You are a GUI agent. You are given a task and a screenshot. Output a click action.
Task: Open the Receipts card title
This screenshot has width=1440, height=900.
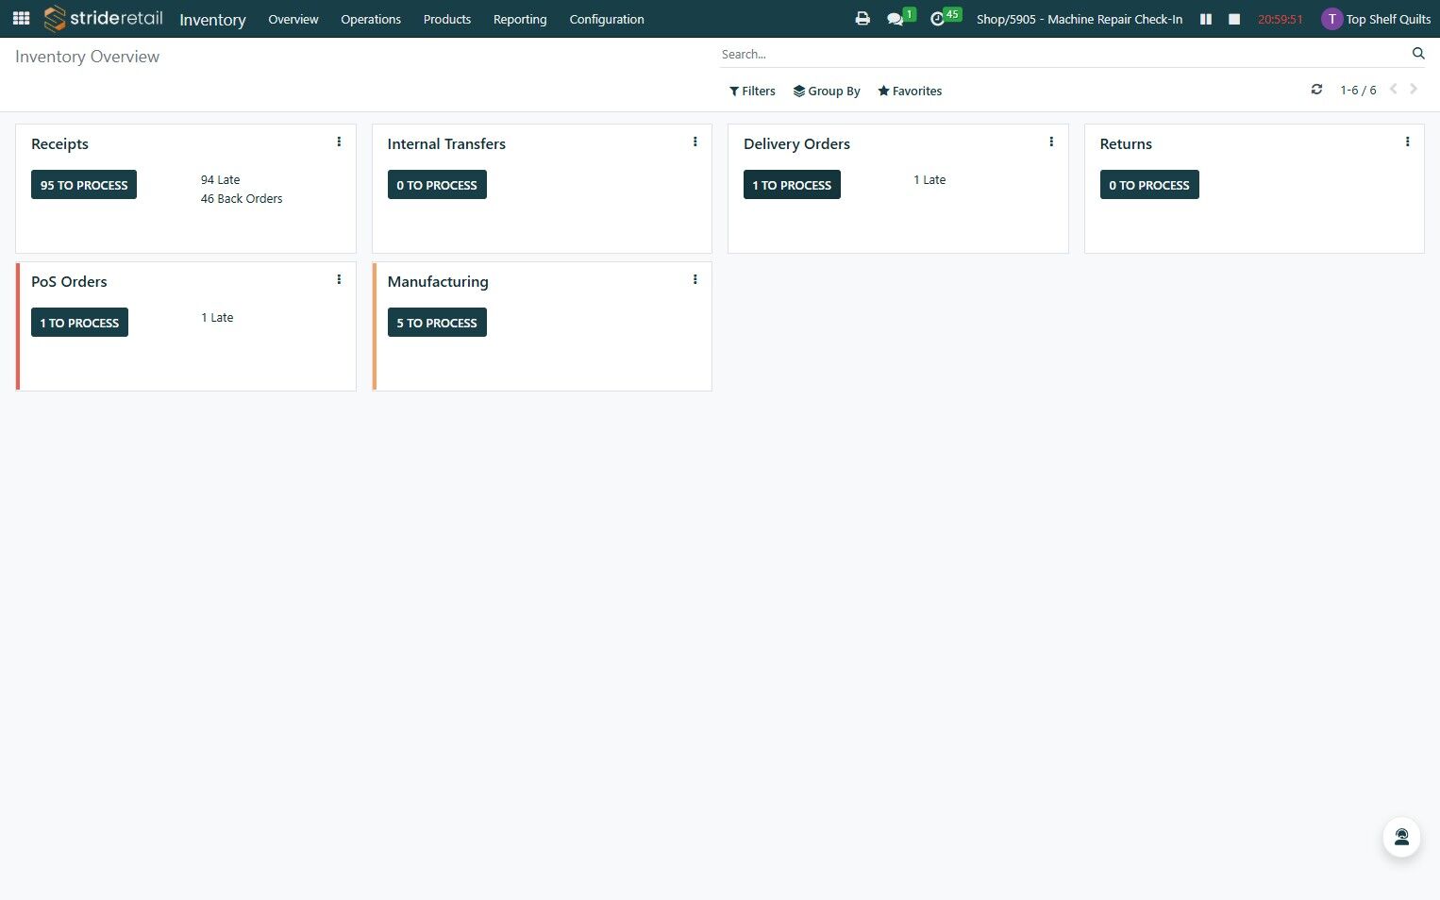pos(59,144)
